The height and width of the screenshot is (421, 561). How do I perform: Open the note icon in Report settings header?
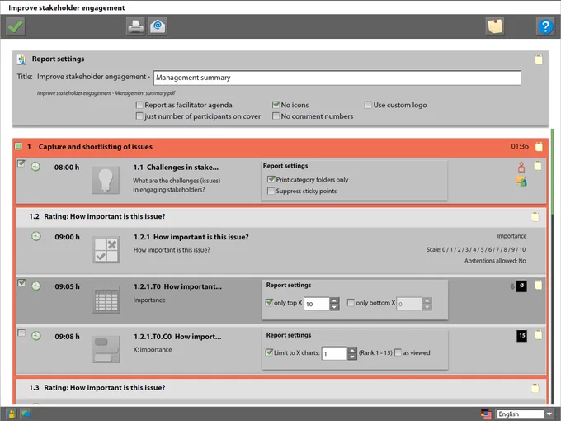coord(539,59)
